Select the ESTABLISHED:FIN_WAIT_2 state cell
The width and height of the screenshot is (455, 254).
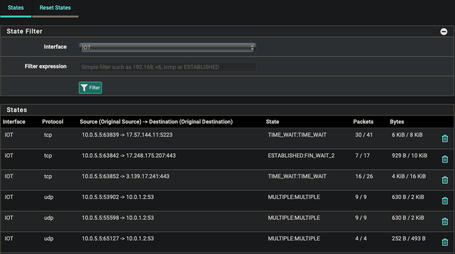301,156
